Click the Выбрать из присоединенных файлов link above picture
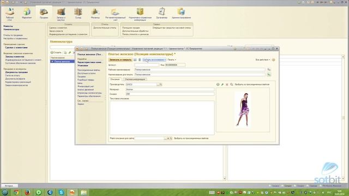This screenshot has width=349, height=196. point(252,84)
